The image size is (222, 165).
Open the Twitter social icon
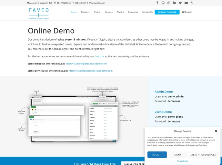point(180,3)
